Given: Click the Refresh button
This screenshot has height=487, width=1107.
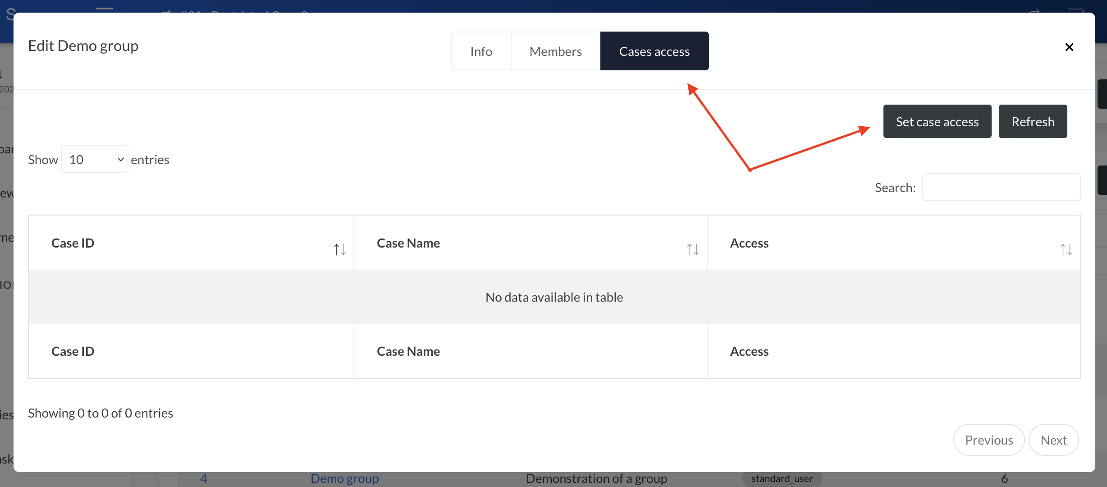Looking at the screenshot, I should [1033, 121].
